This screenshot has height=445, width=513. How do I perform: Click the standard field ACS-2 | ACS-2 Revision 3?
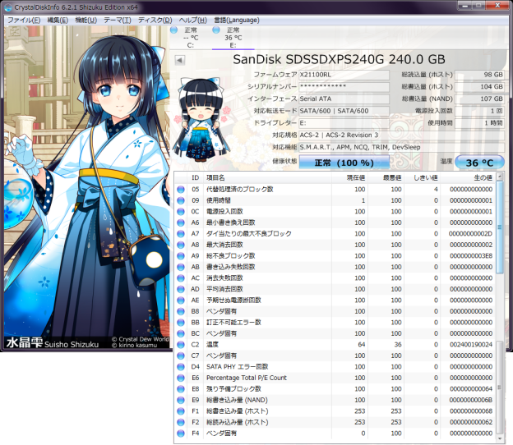pos(401,135)
